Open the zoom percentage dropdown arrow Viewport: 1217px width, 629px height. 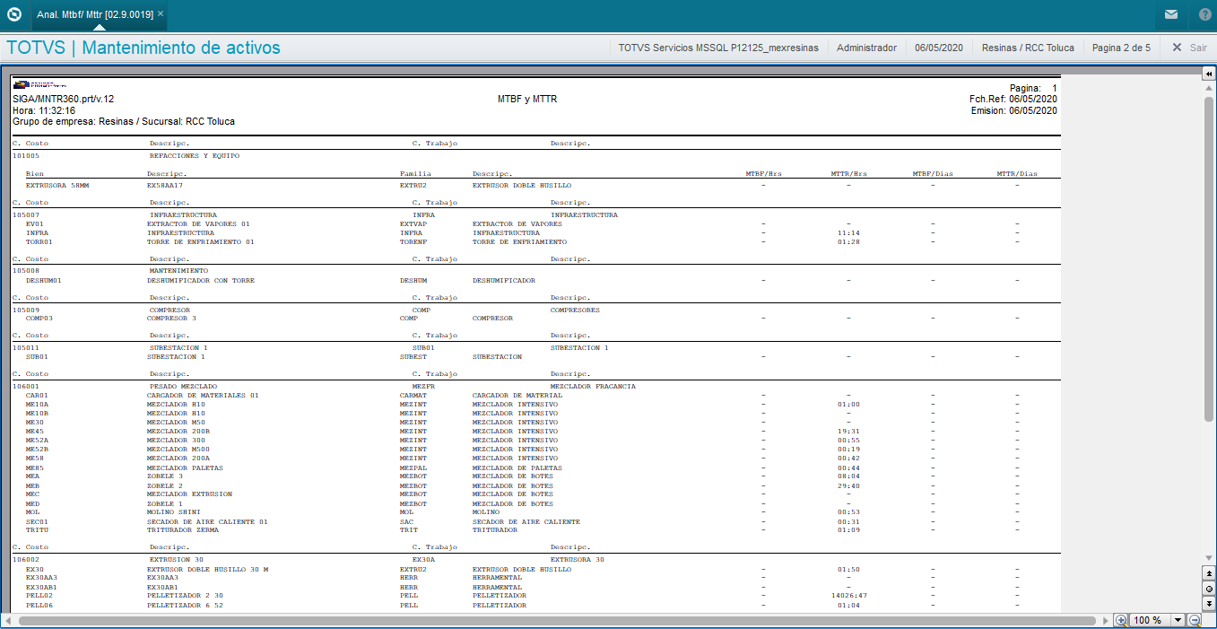click(x=1178, y=620)
